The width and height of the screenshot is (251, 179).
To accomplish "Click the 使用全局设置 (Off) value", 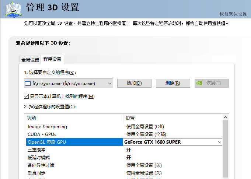I will 145,127.
